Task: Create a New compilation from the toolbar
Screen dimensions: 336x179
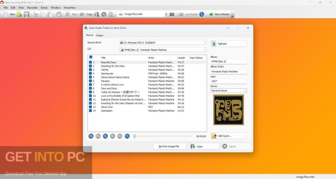Action: (9, 14)
